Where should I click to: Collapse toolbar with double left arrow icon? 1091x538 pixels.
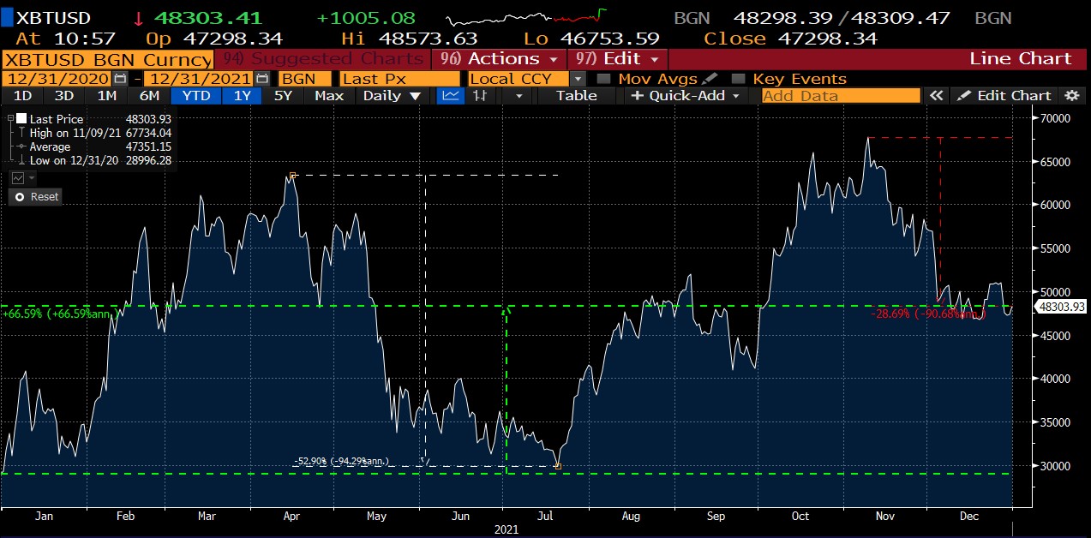coord(937,96)
